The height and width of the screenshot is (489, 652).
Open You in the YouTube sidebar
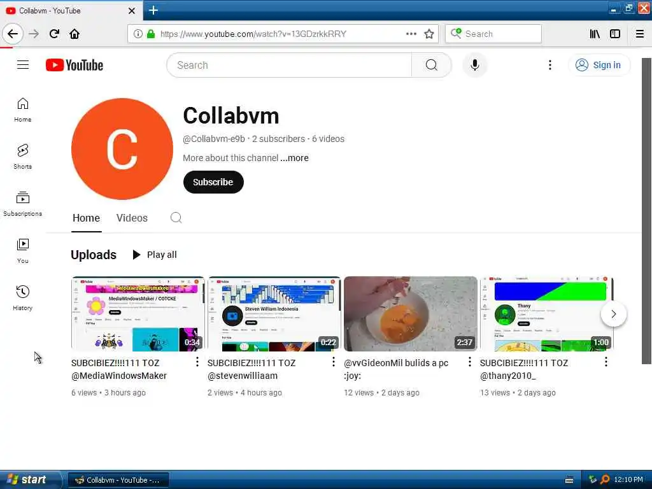pyautogui.click(x=23, y=251)
